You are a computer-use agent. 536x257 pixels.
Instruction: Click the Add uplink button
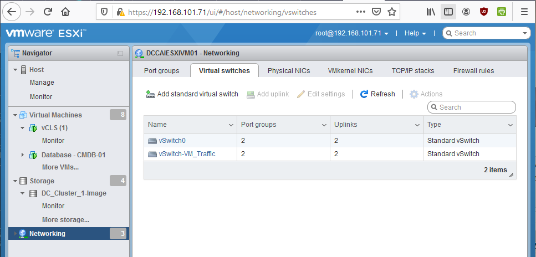(268, 94)
